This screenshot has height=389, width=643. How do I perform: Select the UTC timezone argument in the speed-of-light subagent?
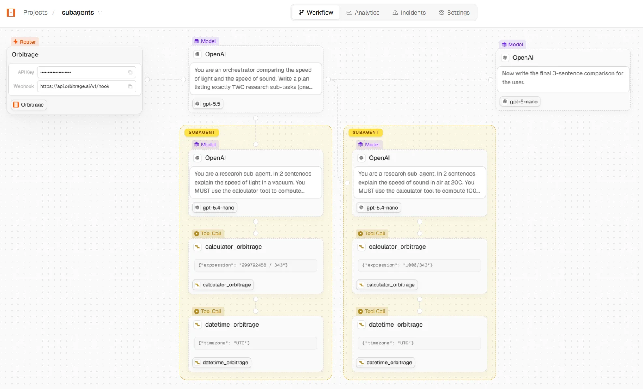point(255,343)
